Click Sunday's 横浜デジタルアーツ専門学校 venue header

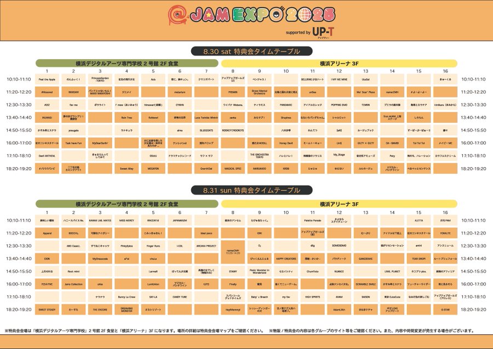pos(127,204)
